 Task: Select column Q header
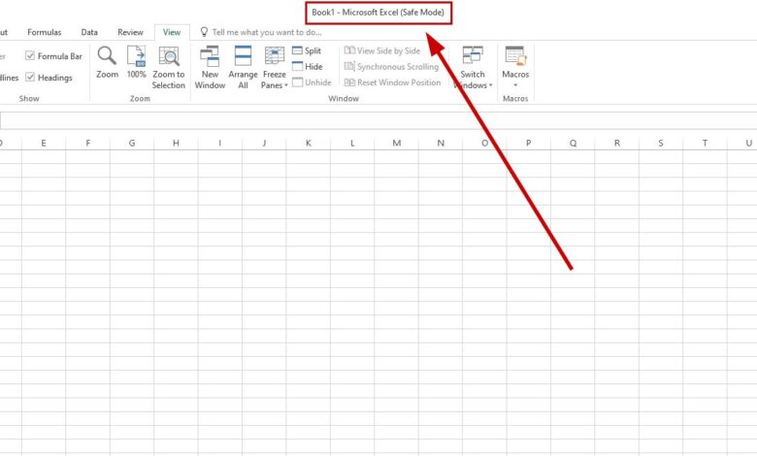coord(573,143)
